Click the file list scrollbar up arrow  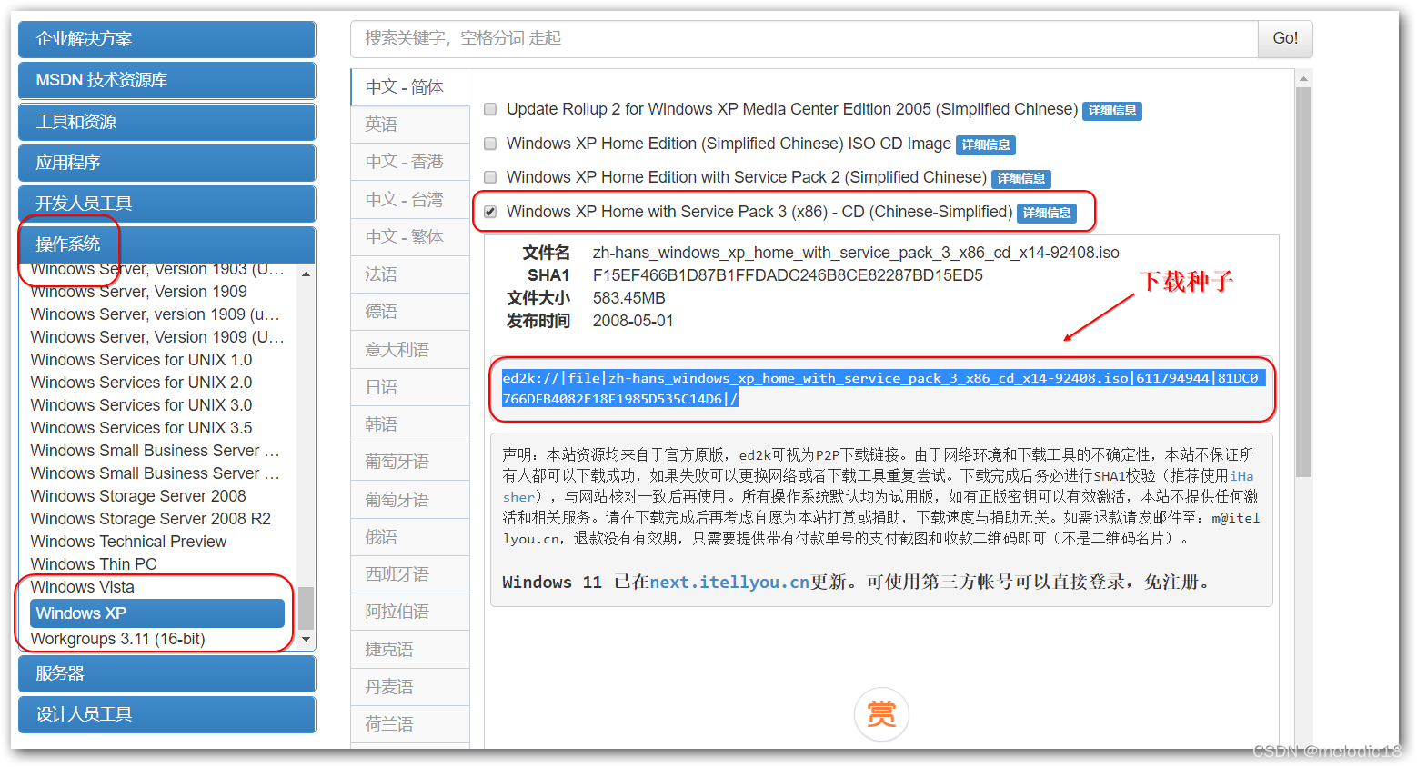(1303, 79)
